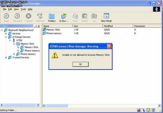The height and width of the screenshot is (113, 163).
Task: Click the second status bar icon
Action: click(x=144, y=110)
